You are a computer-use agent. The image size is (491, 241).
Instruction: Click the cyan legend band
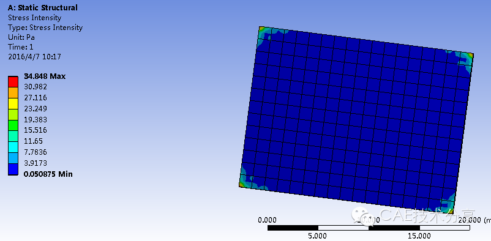click(x=13, y=147)
